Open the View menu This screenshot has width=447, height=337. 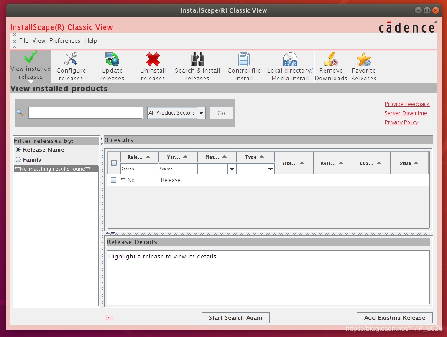tap(39, 40)
